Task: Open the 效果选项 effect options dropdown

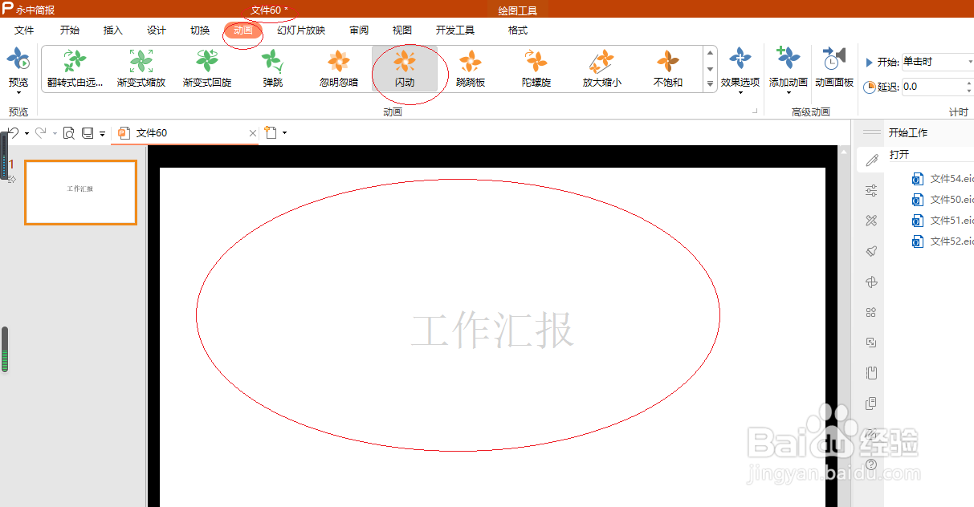Action: pyautogui.click(x=739, y=67)
